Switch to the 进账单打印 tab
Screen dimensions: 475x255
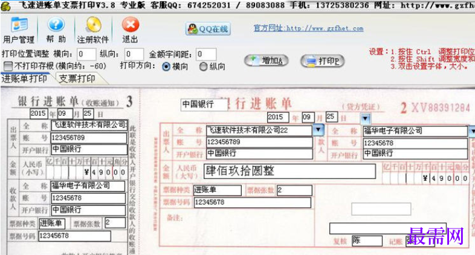point(24,78)
